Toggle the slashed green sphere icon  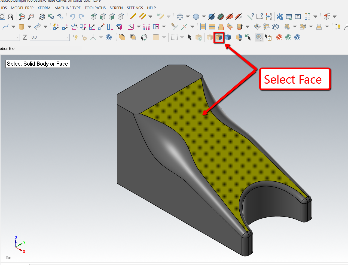pos(221,17)
